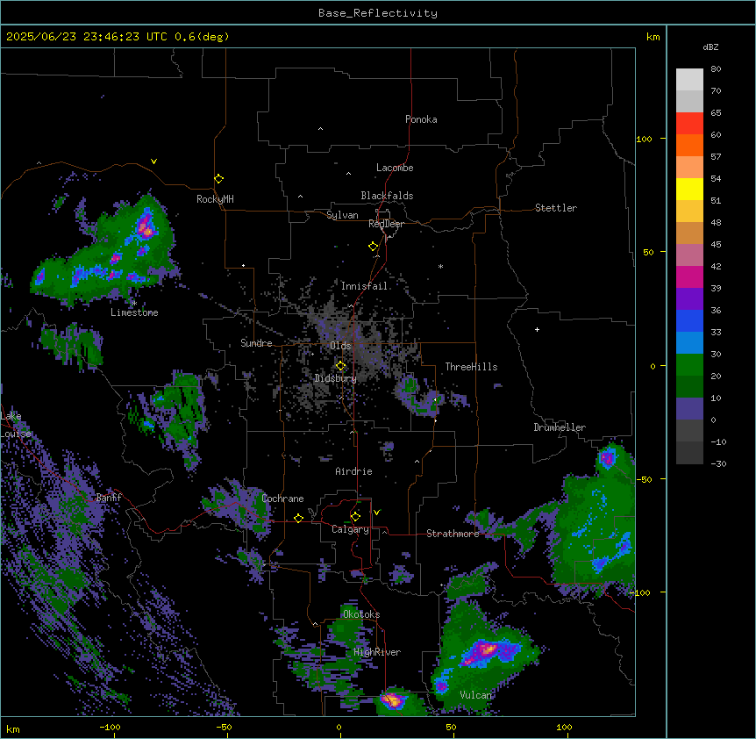Click the HighRiver label
This screenshot has width=756, height=739.
pyautogui.click(x=377, y=652)
